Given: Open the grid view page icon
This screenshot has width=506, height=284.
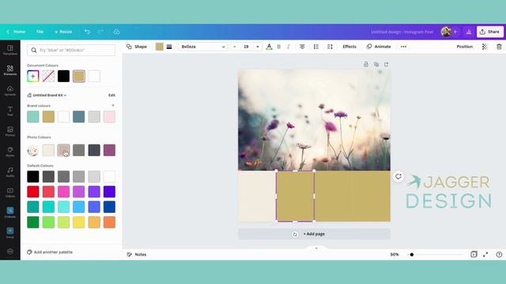Looking at the screenshot, I should 474,254.
